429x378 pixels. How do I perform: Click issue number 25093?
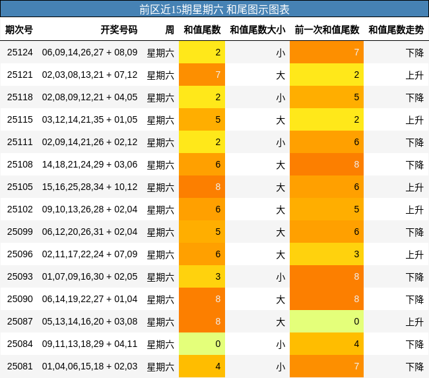pos(20,276)
